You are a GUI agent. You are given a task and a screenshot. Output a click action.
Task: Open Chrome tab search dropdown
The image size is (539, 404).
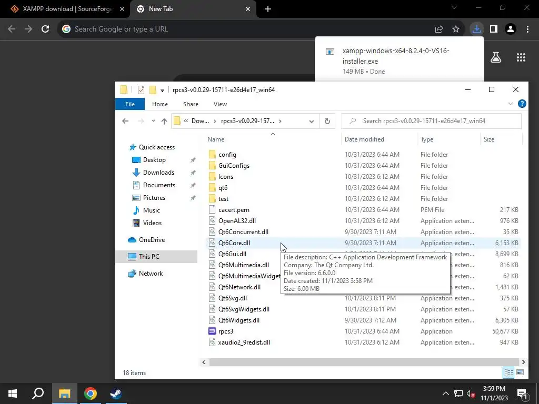click(x=454, y=7)
